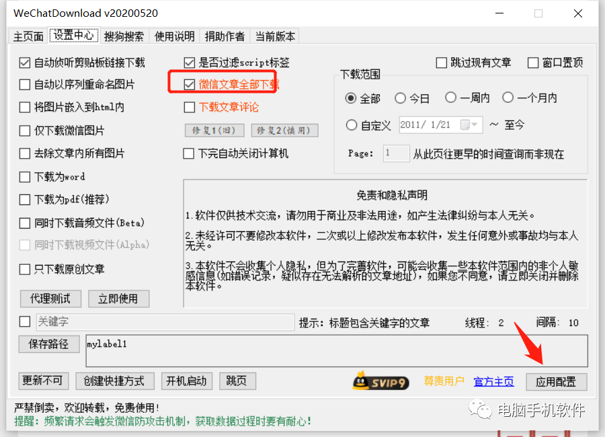Select 全部 download range radio
This screenshot has width=605, height=437.
click(351, 98)
